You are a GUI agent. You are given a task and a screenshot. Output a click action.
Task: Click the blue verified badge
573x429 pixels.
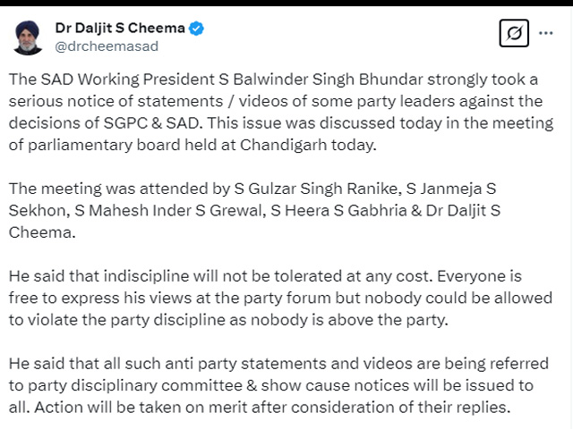click(x=196, y=29)
